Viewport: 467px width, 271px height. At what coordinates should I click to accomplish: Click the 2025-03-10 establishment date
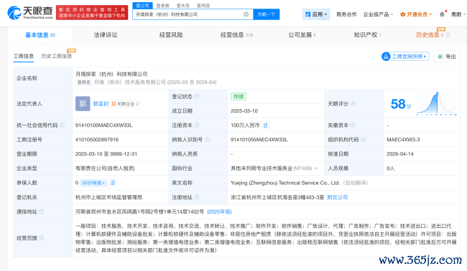244,111
